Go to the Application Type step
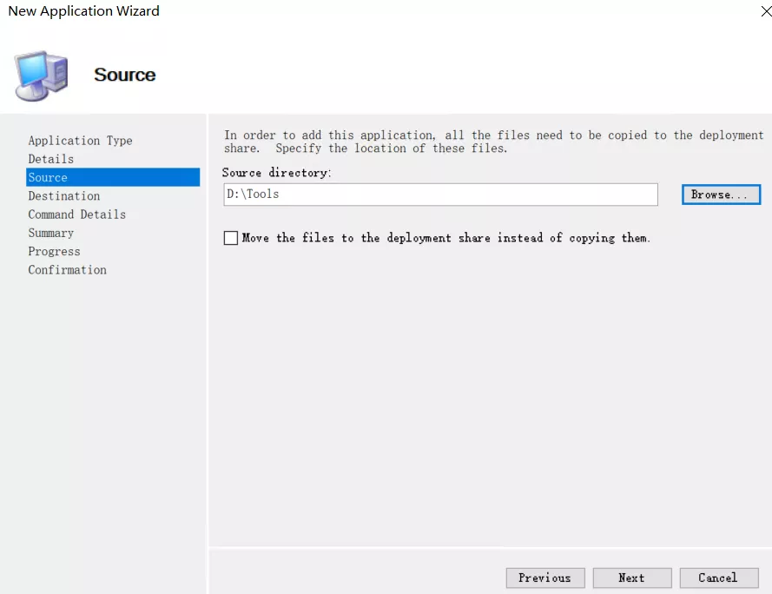The height and width of the screenshot is (594, 772). 80,141
